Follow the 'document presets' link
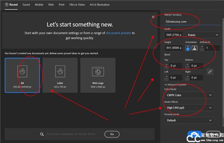 click(x=118, y=33)
